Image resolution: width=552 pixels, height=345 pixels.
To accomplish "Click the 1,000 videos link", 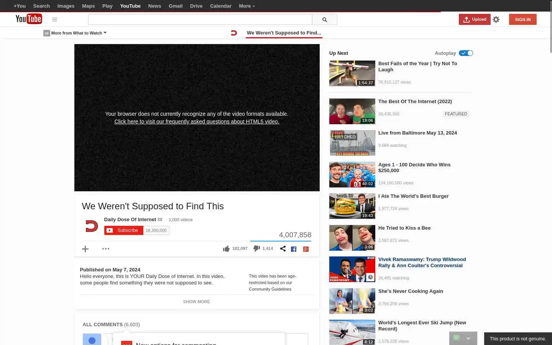I will click(x=181, y=220).
